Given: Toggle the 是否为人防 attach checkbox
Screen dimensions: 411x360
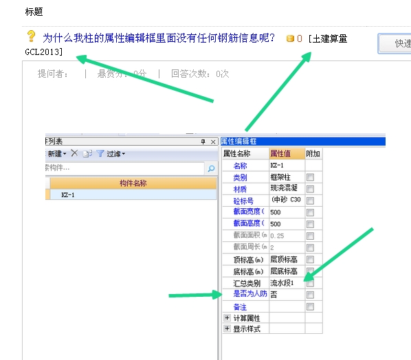Looking at the screenshot, I should coord(310,295).
